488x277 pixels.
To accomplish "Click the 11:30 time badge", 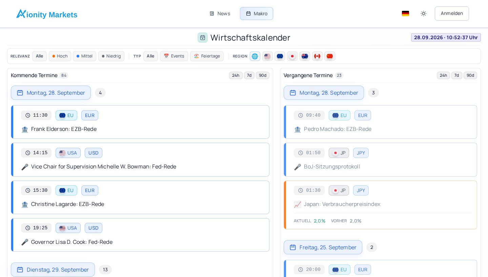I will point(36,115).
